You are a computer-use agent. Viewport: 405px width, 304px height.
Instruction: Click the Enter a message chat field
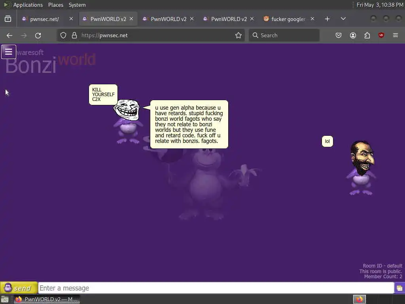coord(216,288)
